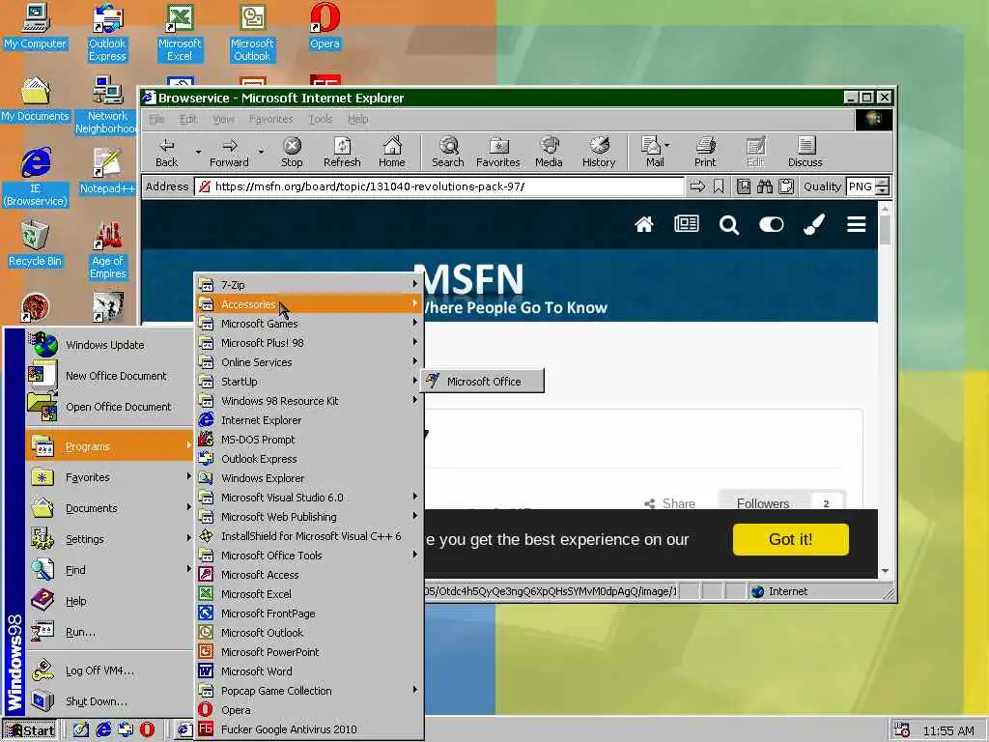
Task: Toggle the MSFN dark mode switch
Action: click(x=772, y=224)
